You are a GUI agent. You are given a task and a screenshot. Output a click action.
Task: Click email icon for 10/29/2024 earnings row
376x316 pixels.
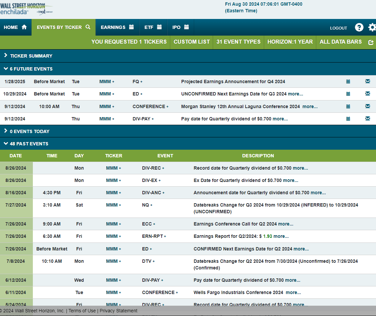(x=367, y=94)
